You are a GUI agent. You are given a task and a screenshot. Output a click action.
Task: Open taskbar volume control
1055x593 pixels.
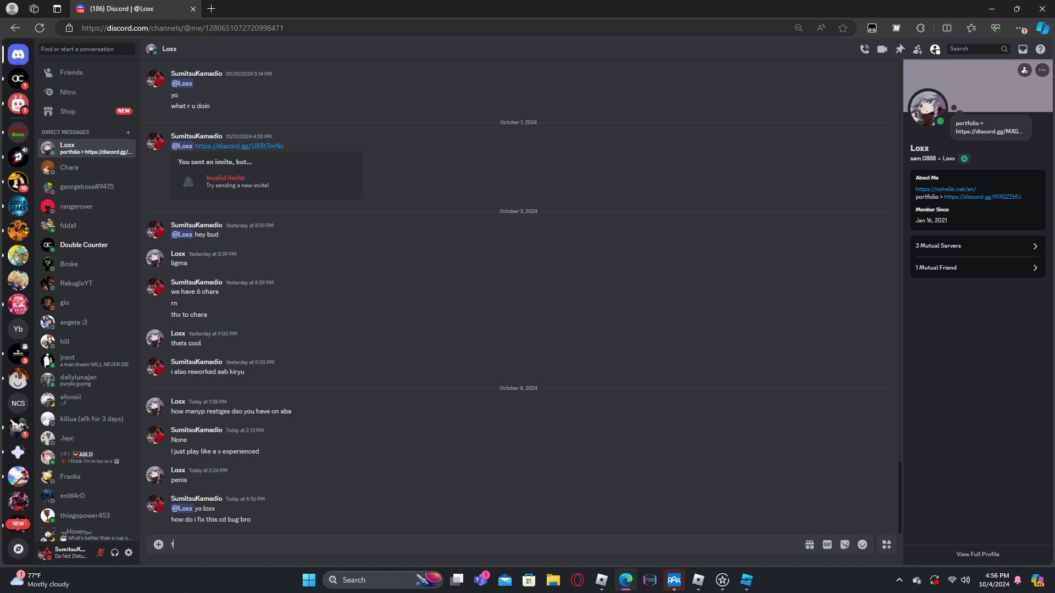tap(965, 580)
